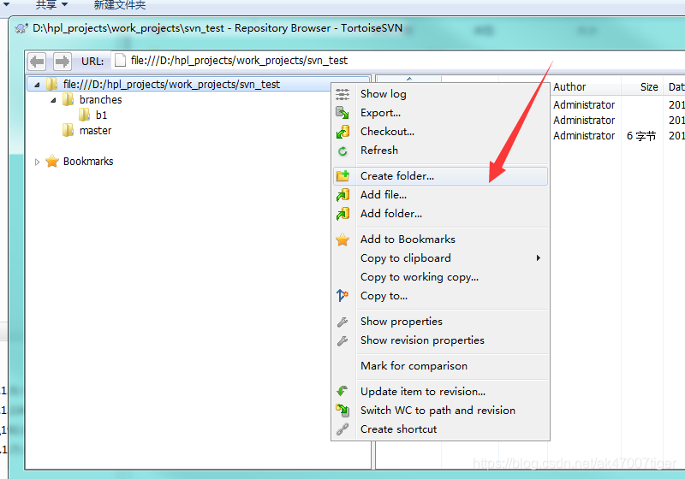Choose Create folder... menu entry
Screen dimensions: 685x479
440,176
